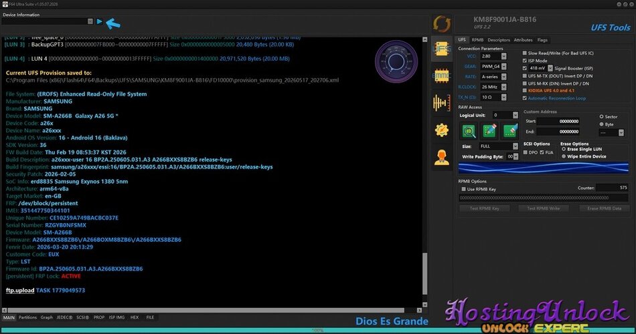Open the Write Padding Byte dropdown
Screen dimensions: 636x334
coord(516,157)
